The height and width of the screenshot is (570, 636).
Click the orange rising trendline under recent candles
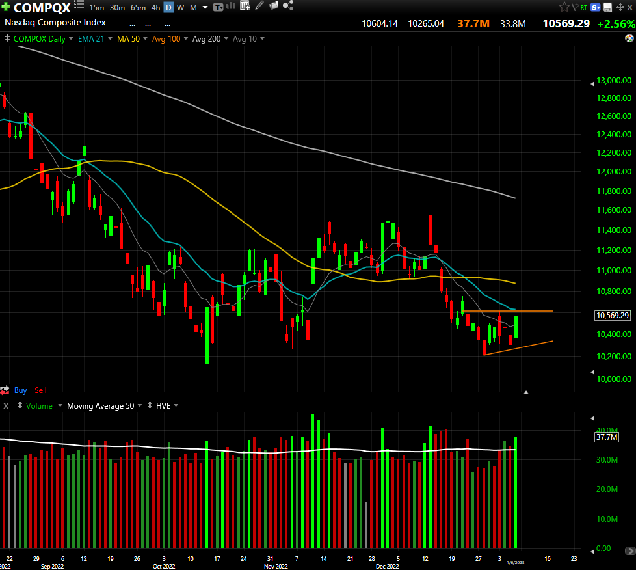pyautogui.click(x=518, y=348)
